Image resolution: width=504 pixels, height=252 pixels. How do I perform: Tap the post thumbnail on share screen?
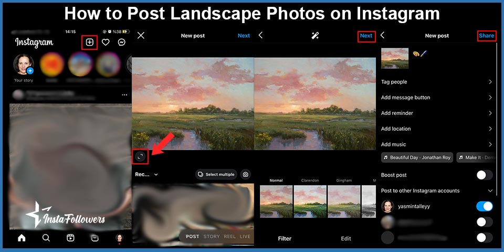(x=395, y=58)
